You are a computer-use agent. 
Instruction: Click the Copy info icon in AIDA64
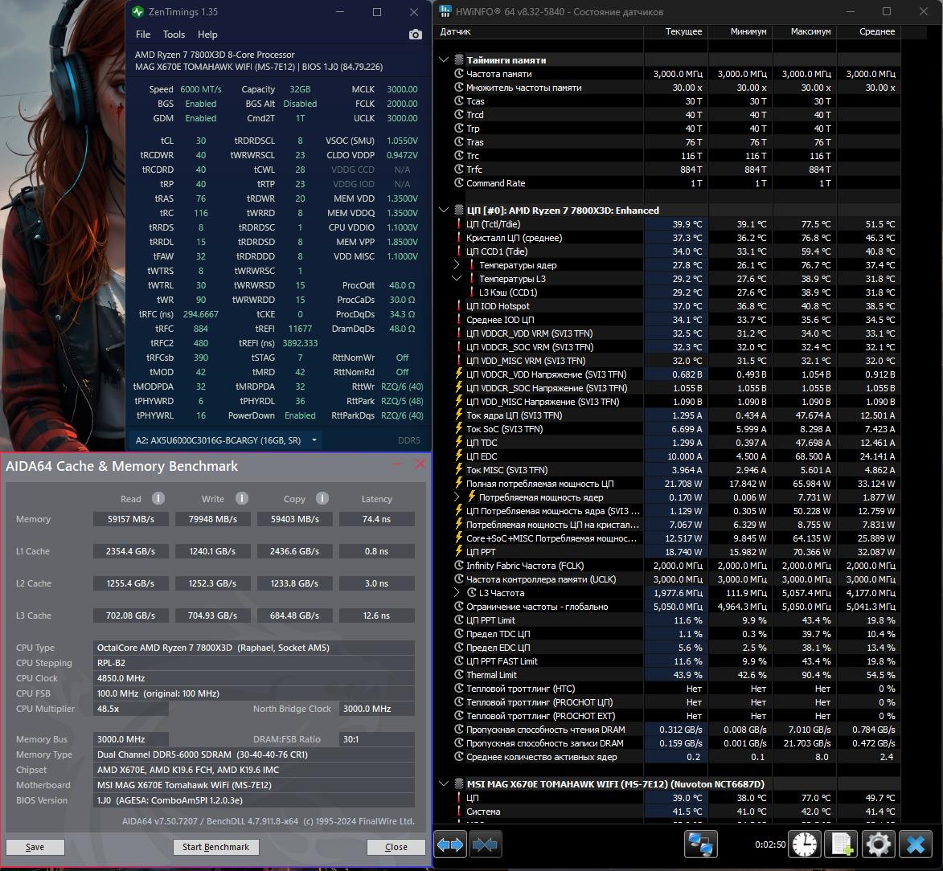tap(322, 498)
